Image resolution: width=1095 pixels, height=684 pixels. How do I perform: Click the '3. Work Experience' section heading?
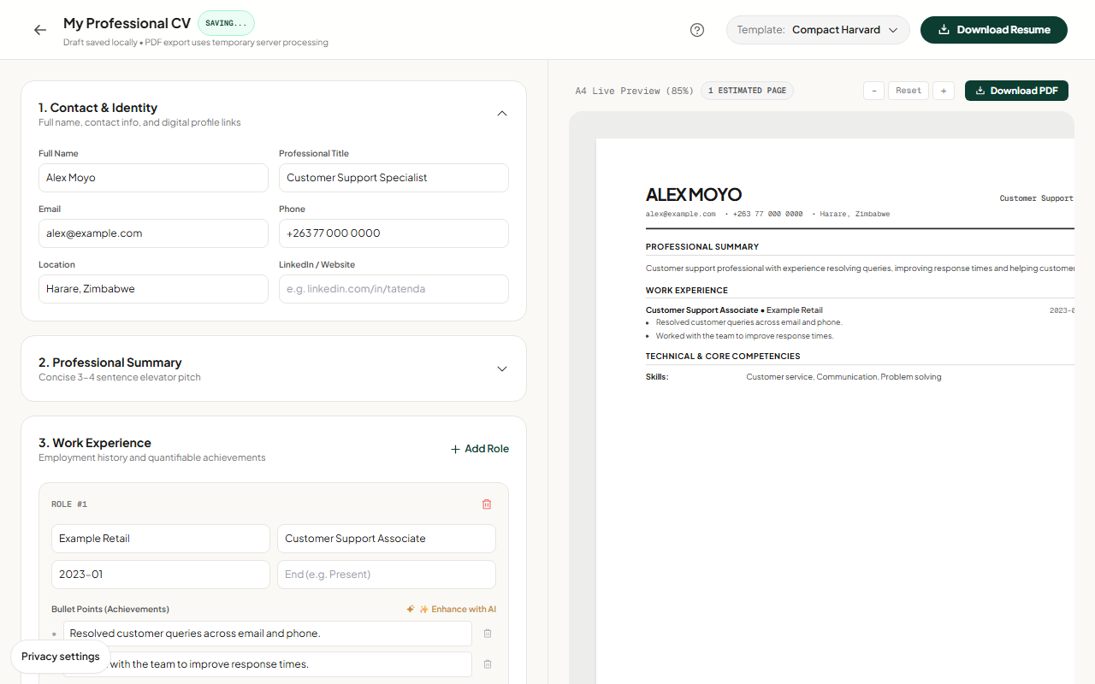coord(95,443)
